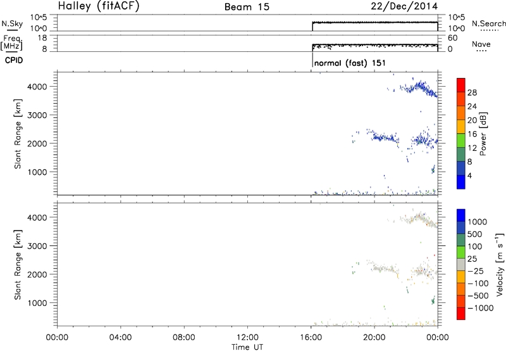Click the "12" label on the power scale

(472, 148)
